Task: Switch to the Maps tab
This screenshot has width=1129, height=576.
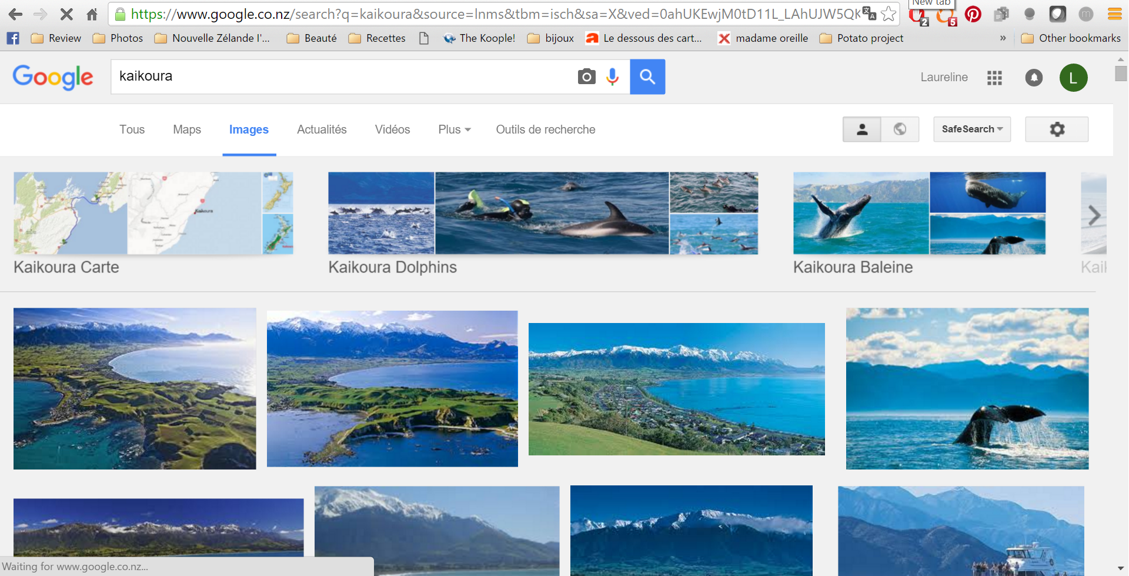Action: (x=187, y=129)
